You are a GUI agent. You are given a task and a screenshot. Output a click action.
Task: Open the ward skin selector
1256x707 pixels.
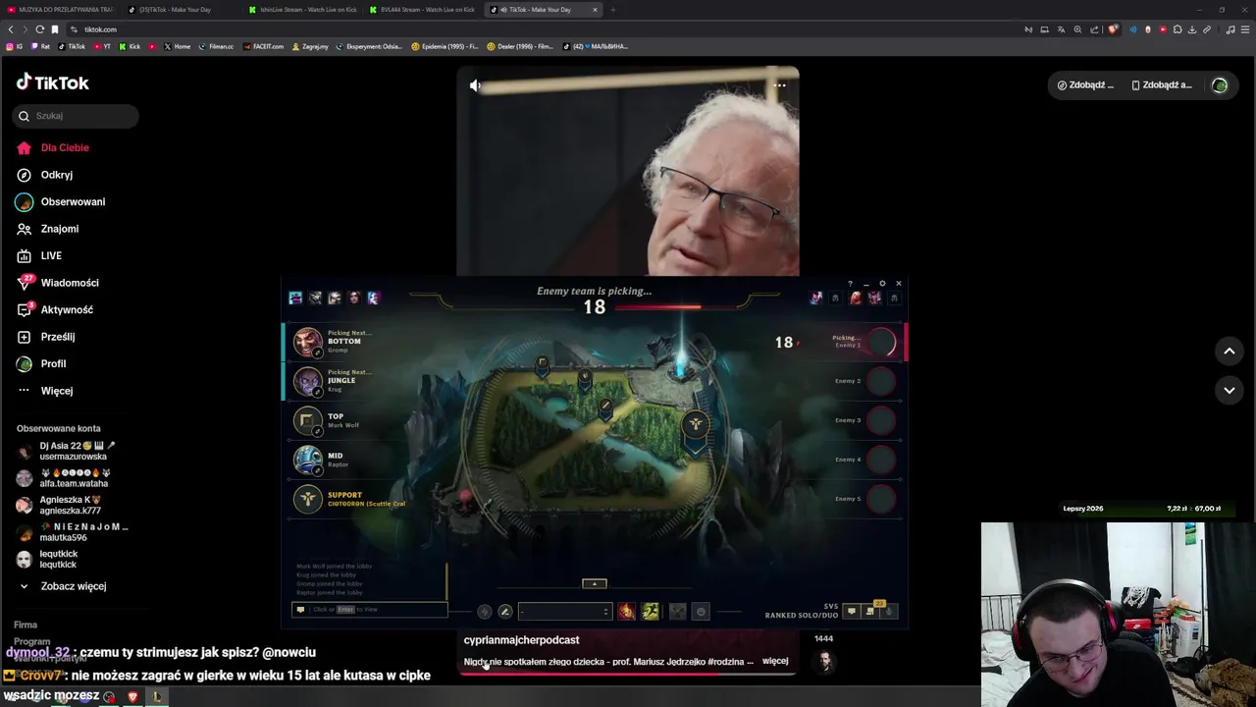click(x=677, y=611)
